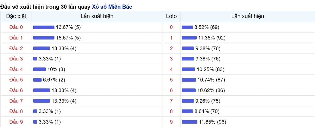Select the right Lần xuất hiện header

[248, 16]
